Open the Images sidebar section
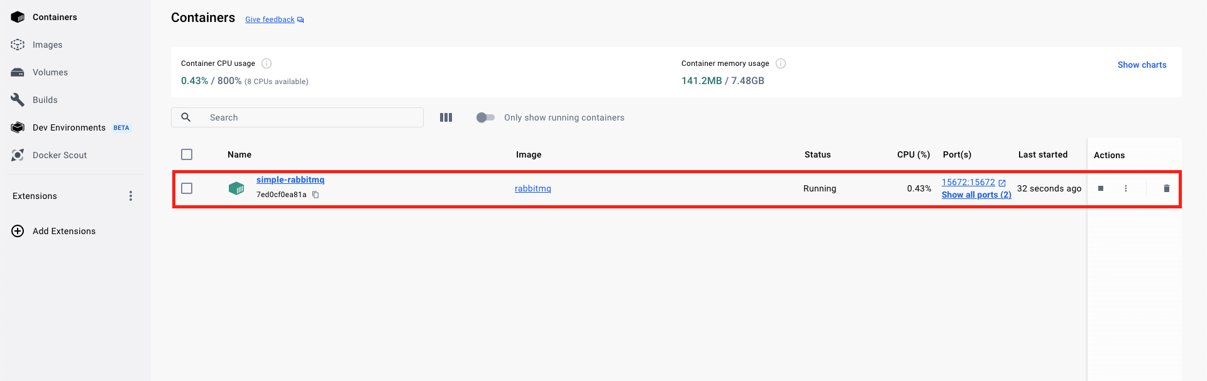 47,45
